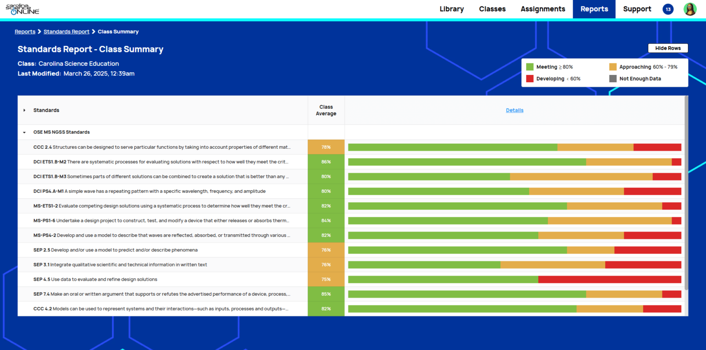This screenshot has width=706, height=350.
Task: Toggle the Hide Rows button
Action: coord(667,48)
